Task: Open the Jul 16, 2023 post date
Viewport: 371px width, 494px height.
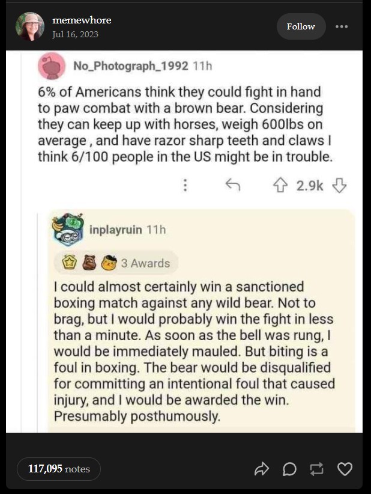Action: point(75,34)
